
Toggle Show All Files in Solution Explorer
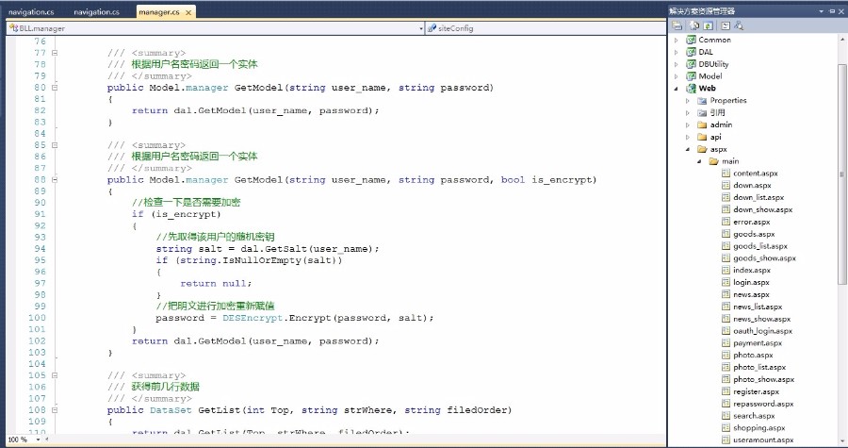coord(695,25)
